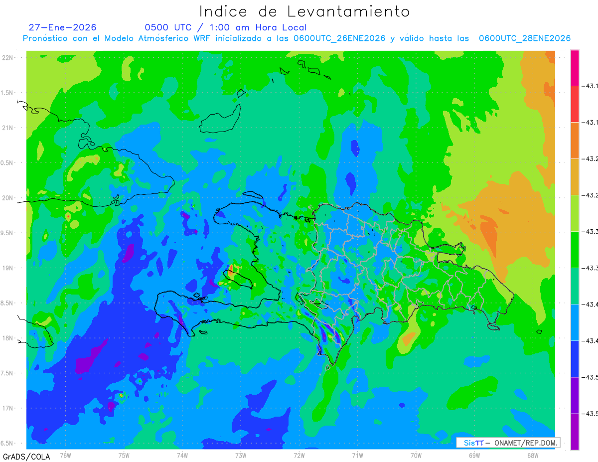Select the yellow-green legend color band
The width and height of the screenshot is (598, 462).
pos(575,213)
